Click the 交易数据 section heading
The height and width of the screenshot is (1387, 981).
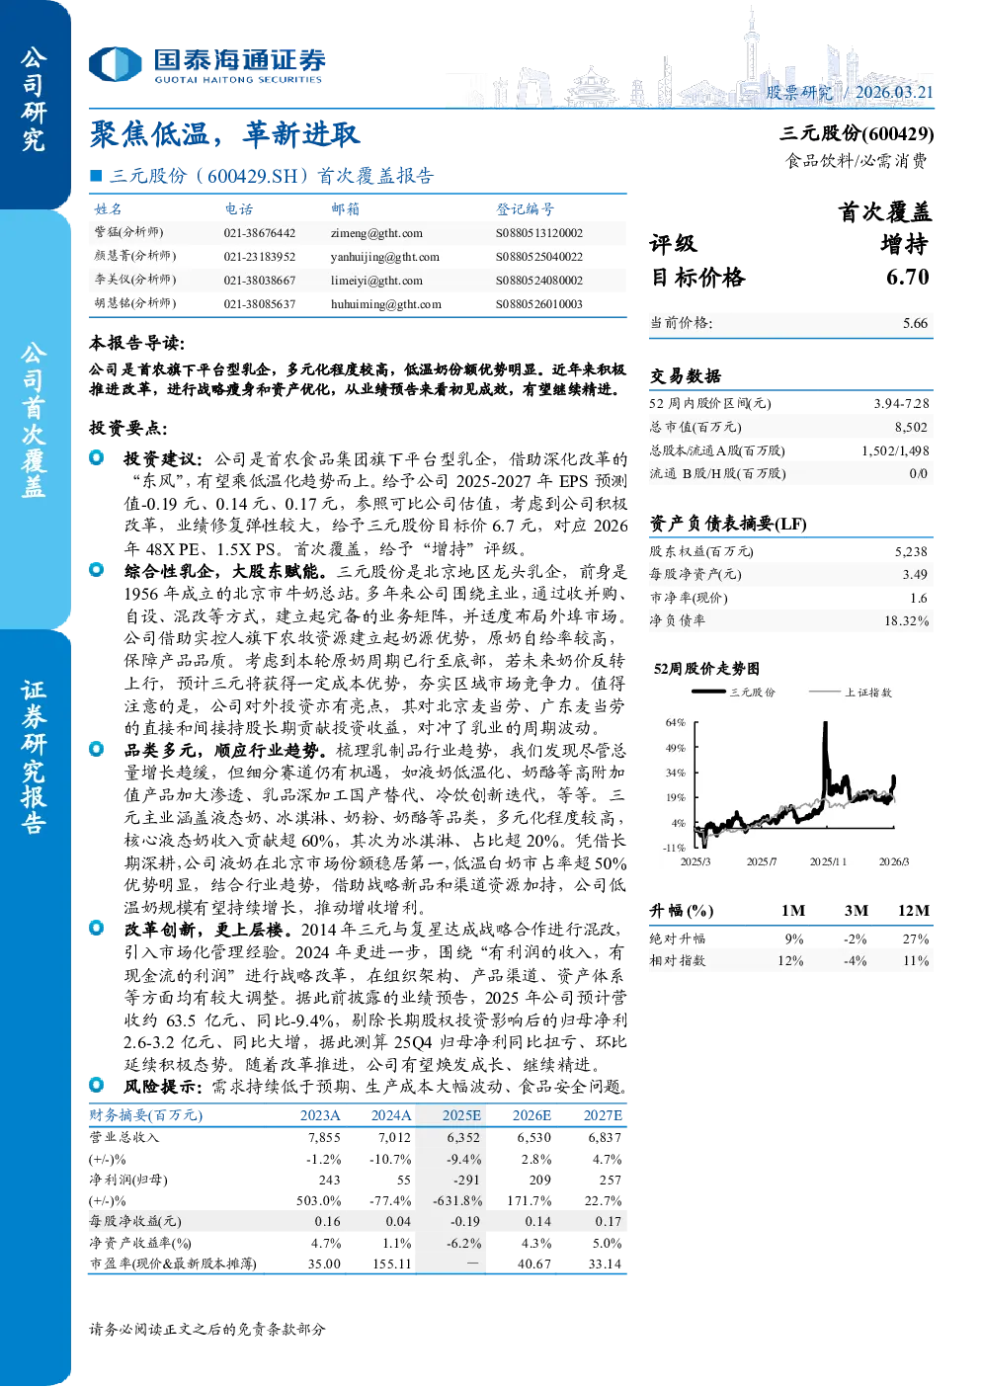click(686, 376)
